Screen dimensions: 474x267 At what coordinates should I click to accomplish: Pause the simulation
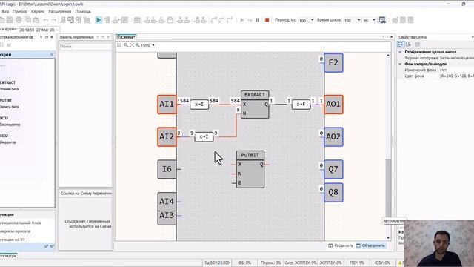(258, 20)
